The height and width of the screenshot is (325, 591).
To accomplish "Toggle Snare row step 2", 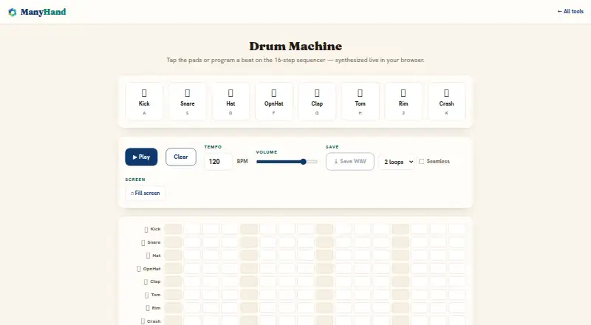I will [x=192, y=242].
